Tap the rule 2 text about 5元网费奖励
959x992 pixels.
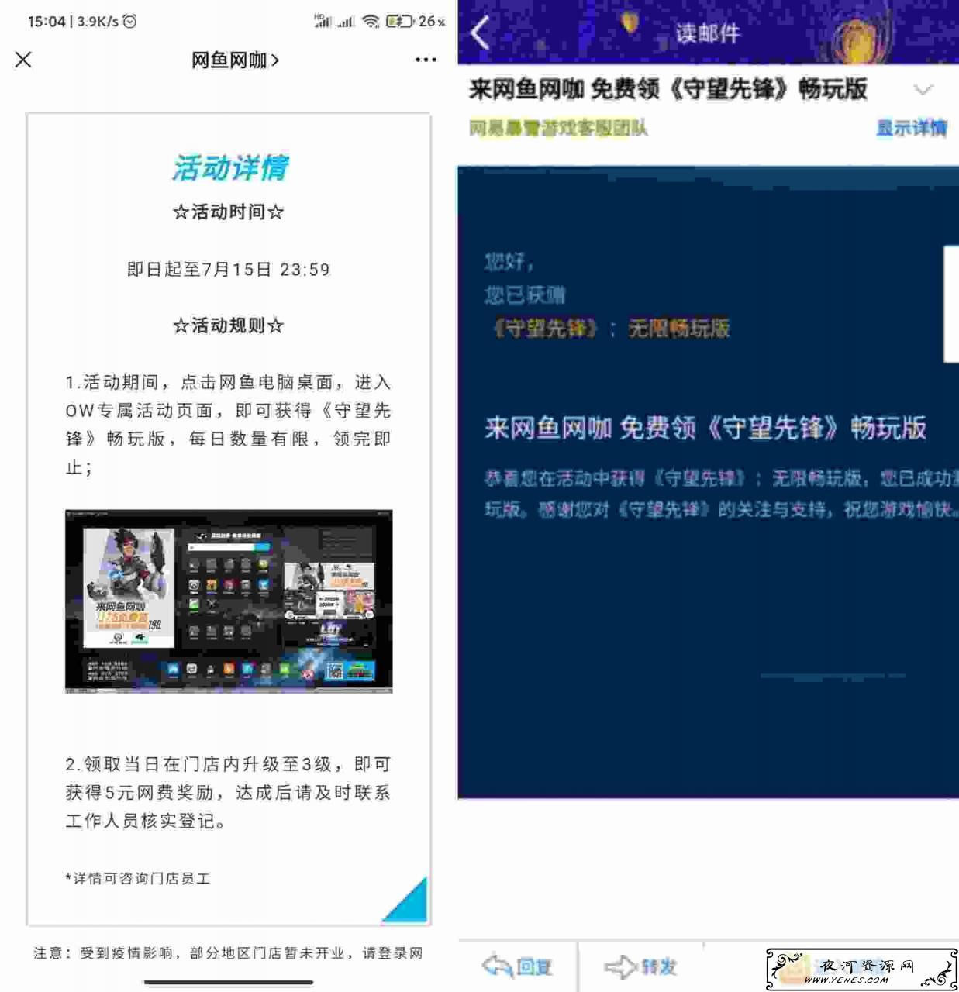(x=228, y=792)
